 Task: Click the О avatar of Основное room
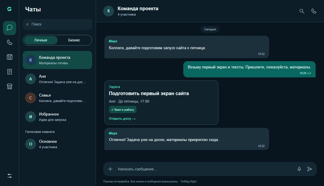click(x=31, y=144)
